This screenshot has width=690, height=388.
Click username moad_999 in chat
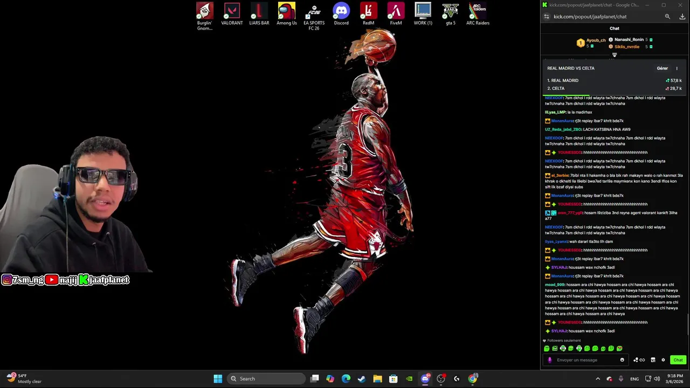click(555, 285)
